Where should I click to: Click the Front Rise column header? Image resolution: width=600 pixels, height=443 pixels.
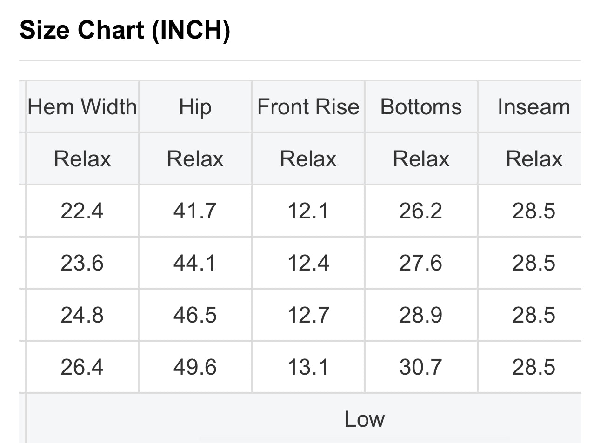click(308, 107)
